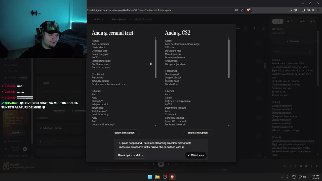Open the ENG US language switcher
The width and height of the screenshot is (322, 181).
[x=294, y=177]
